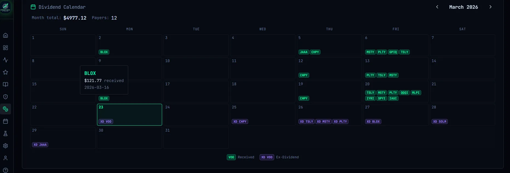This screenshot has width=510, height=173.
Task: Click the TSLY tag on March 6
Action: [x=405, y=52]
